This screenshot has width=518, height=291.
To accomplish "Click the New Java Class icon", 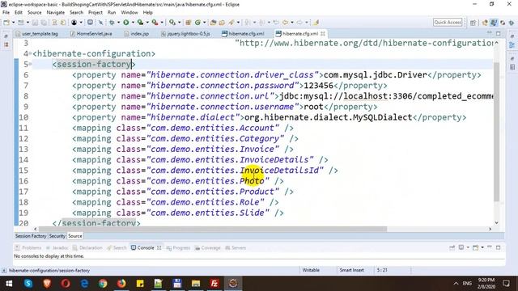I will (197, 23).
